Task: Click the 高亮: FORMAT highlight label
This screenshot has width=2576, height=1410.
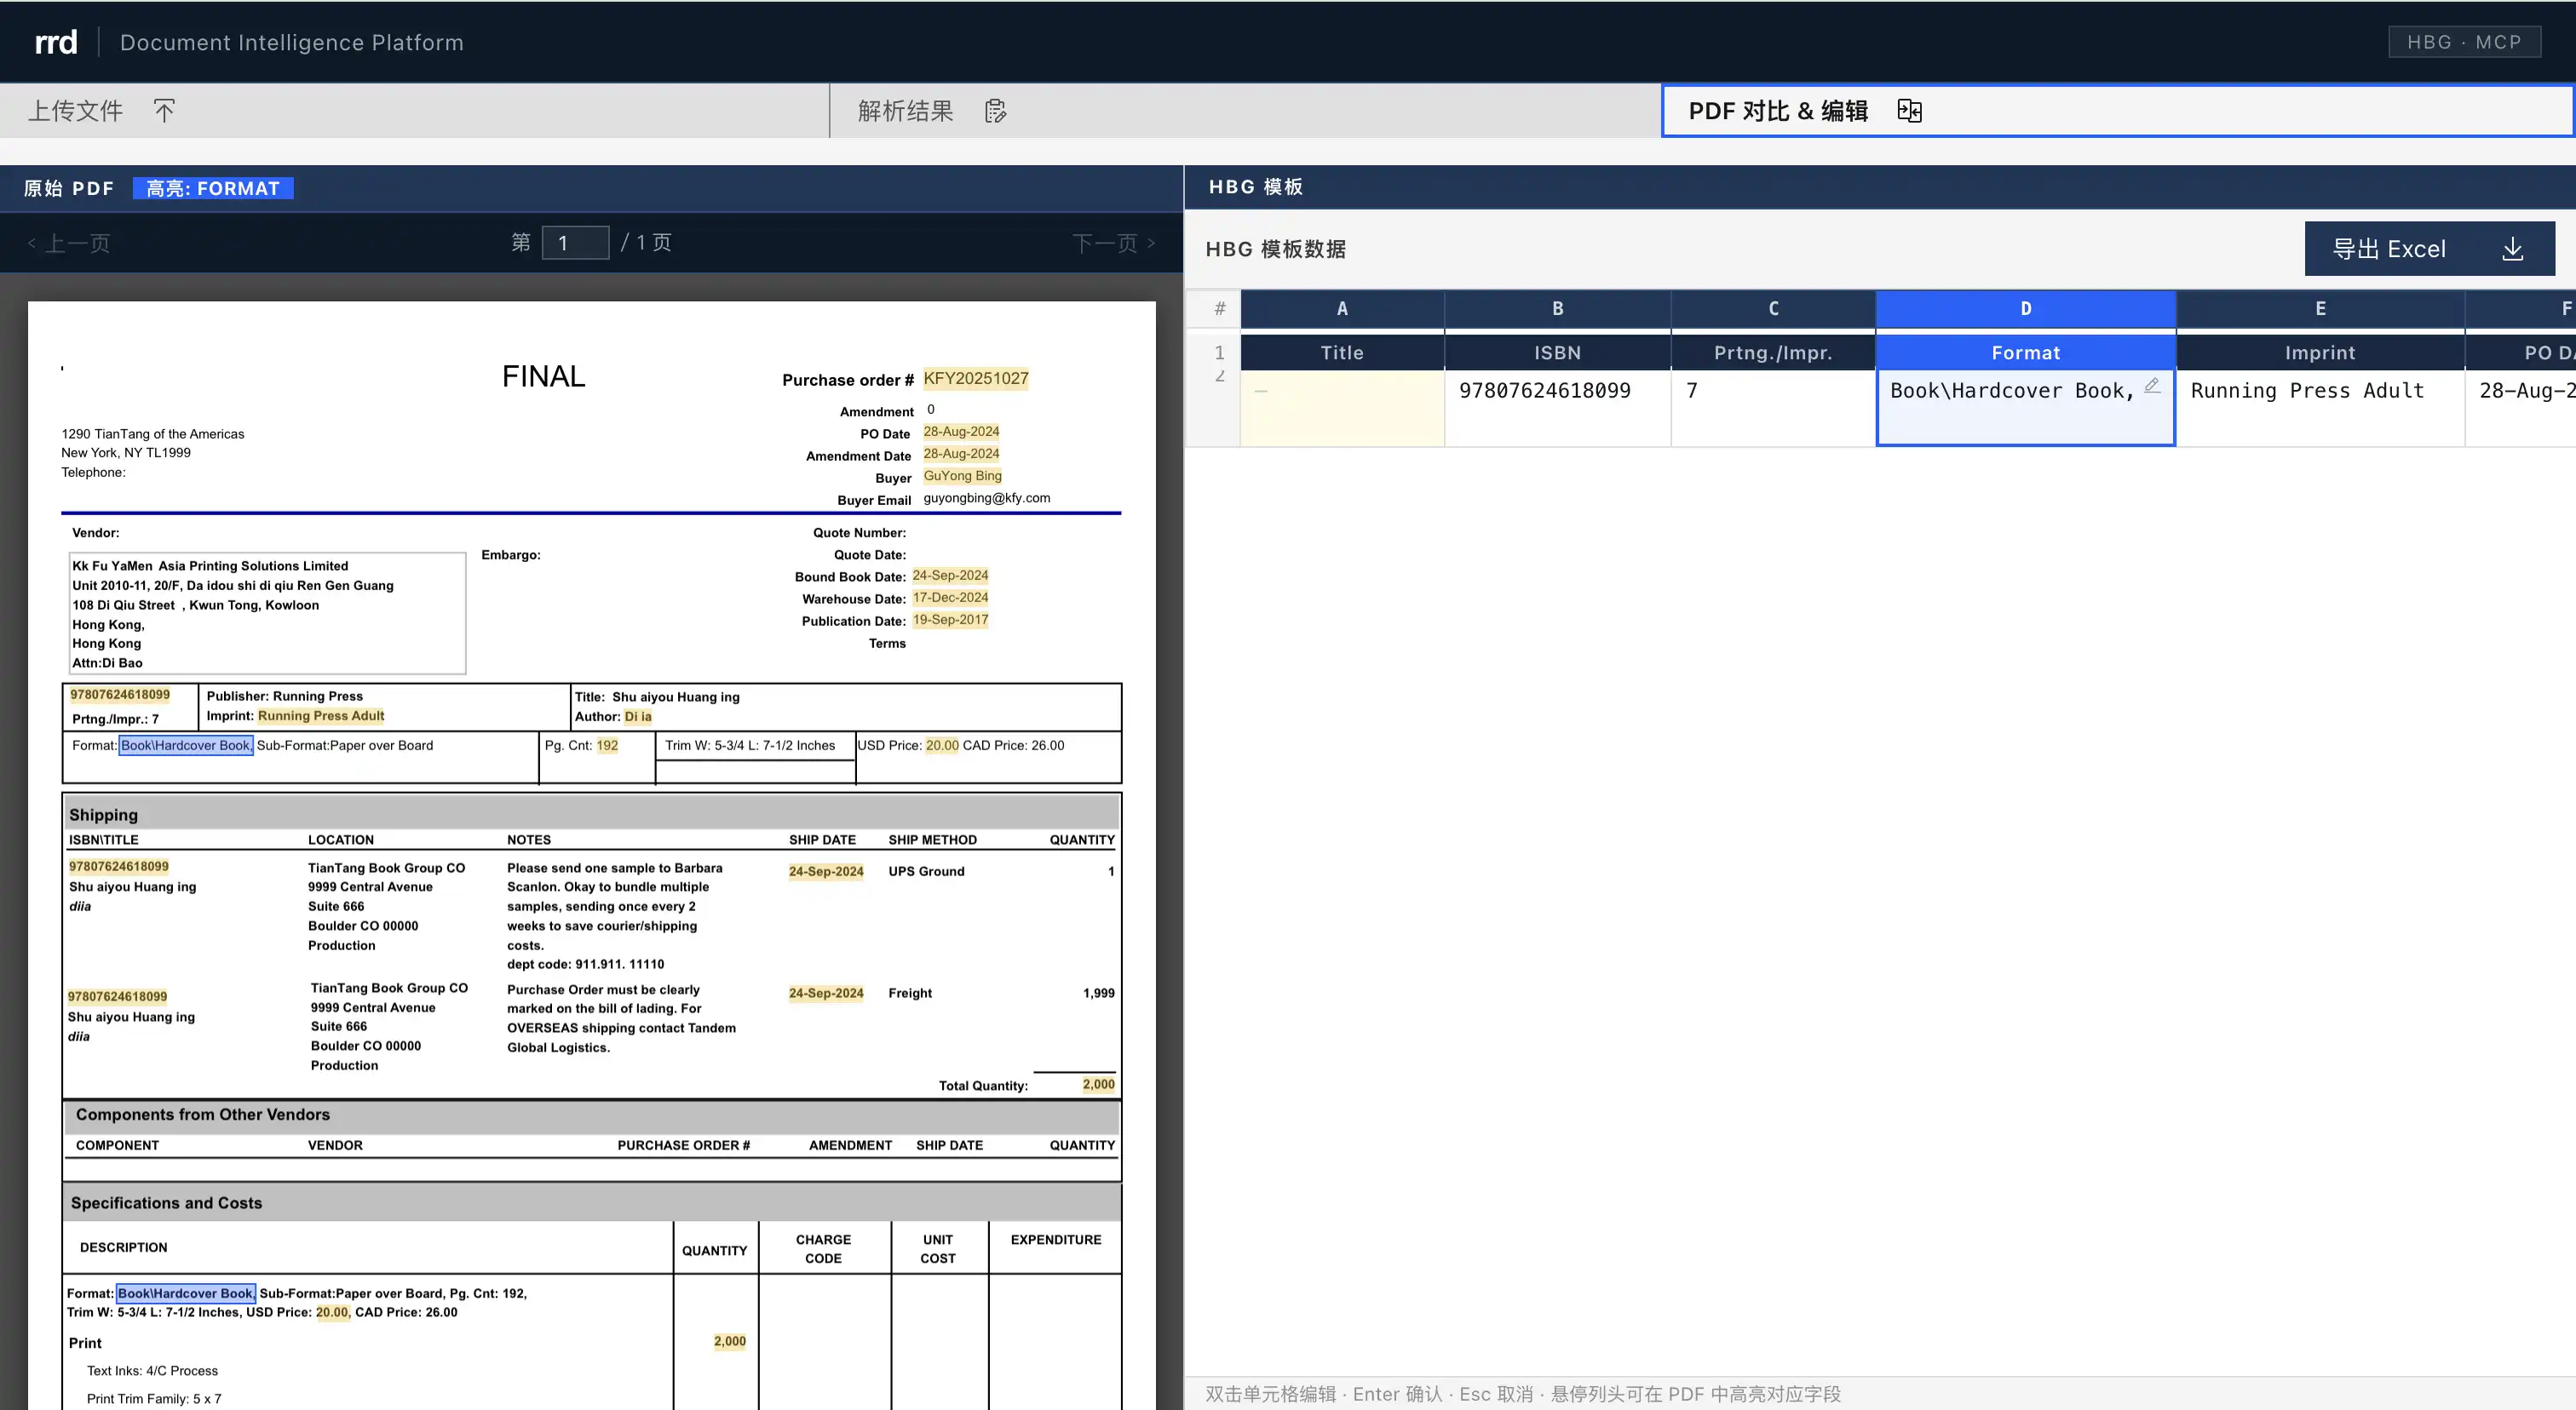Action: [x=213, y=189]
